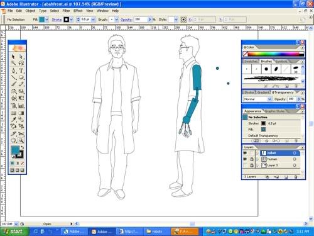Screen dimensions: 314x236
Task: Unlock the human layer
Action: [252, 159]
